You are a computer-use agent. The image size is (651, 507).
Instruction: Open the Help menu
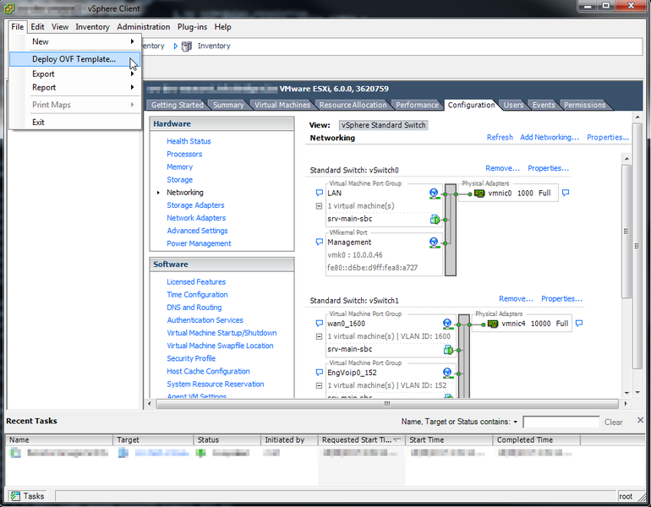point(222,27)
